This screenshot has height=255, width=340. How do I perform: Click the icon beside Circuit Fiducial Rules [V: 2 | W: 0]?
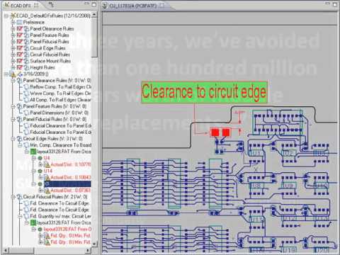point(19,197)
